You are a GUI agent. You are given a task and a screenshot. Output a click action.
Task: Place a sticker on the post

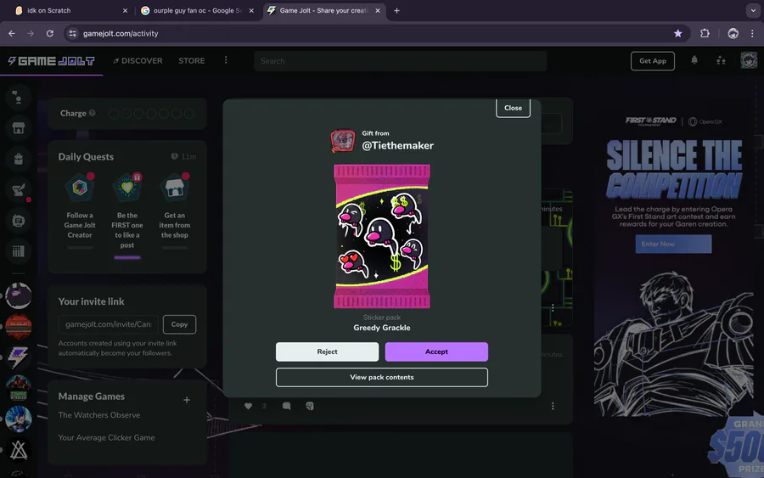pos(309,406)
